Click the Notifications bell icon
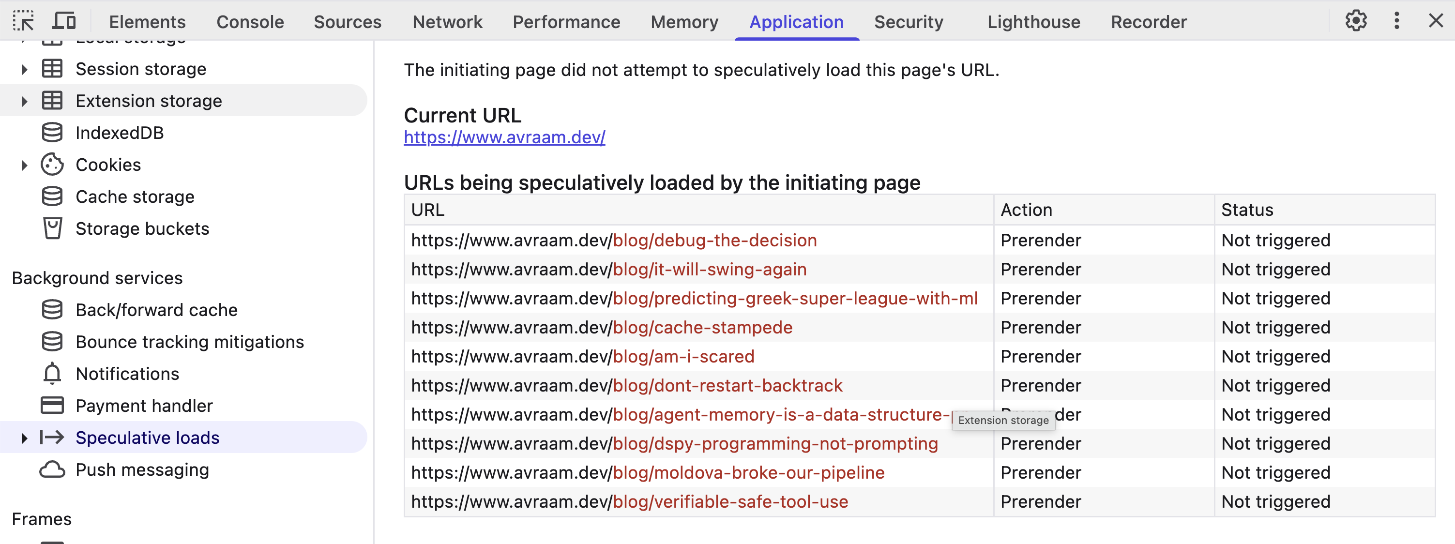Viewport: 1455px width, 544px height. [53, 374]
